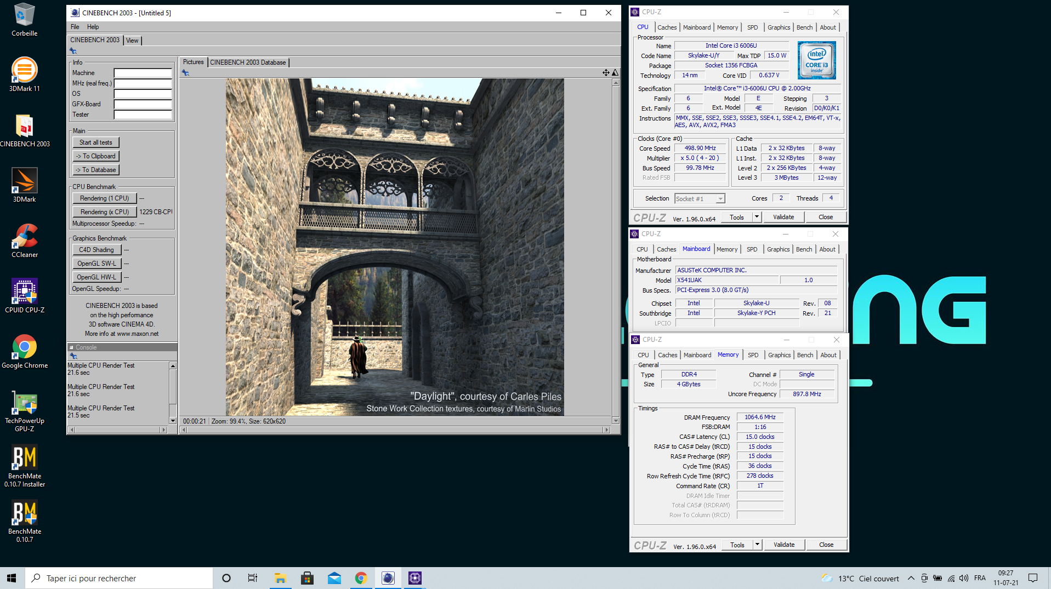The height and width of the screenshot is (589, 1051).
Task: Select Caches tab in top CPU-Z window
Action: pyautogui.click(x=667, y=27)
